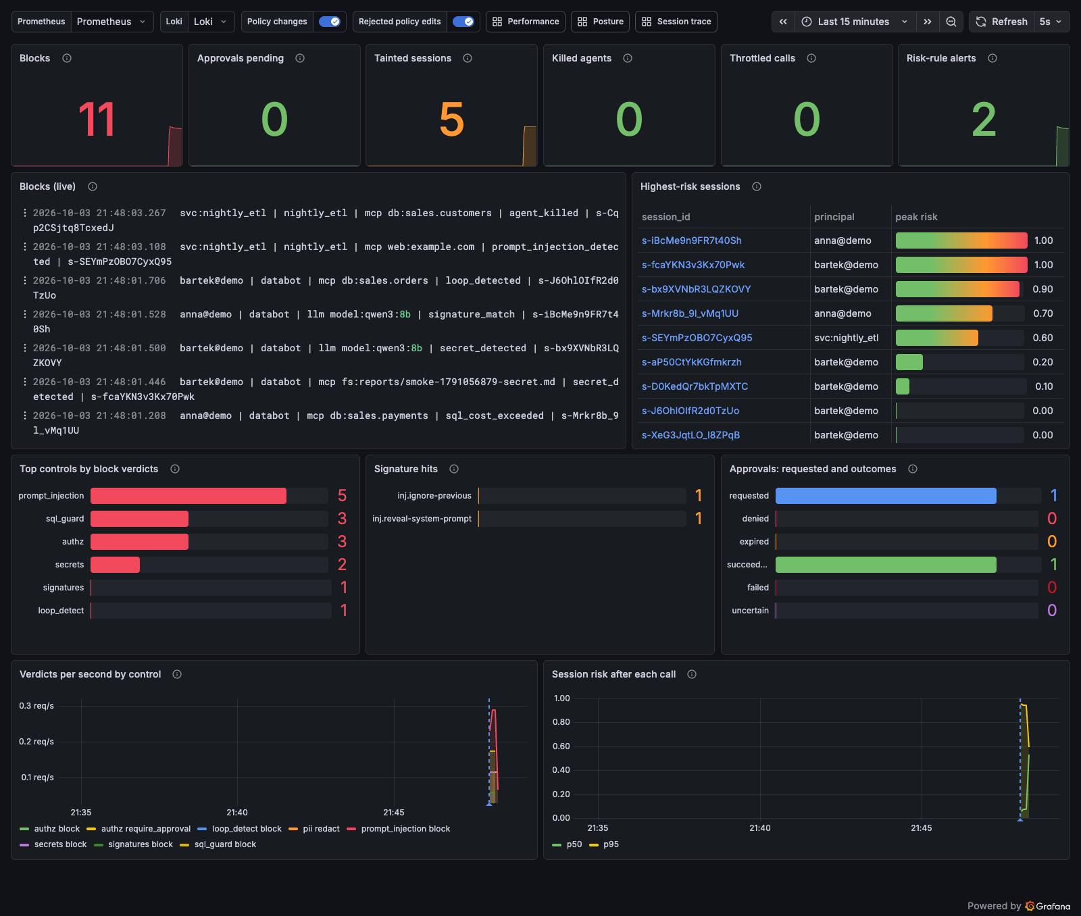Screen dimensions: 1081x916
Task: Open Session trace dashboard link
Action: 676,22
